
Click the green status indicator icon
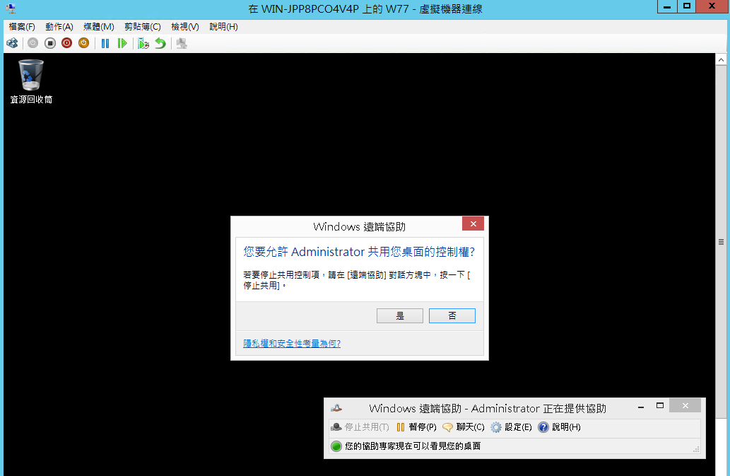click(336, 446)
